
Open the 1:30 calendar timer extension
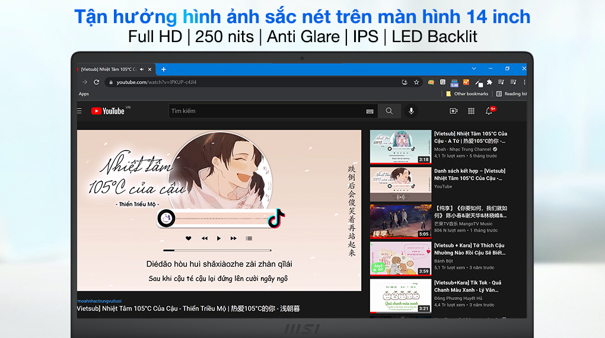[x=454, y=82]
